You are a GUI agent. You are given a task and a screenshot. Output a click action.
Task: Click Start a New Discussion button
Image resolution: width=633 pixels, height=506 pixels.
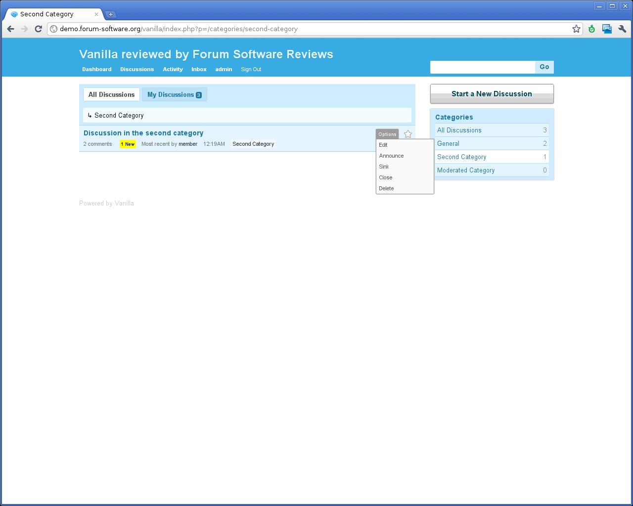[492, 94]
